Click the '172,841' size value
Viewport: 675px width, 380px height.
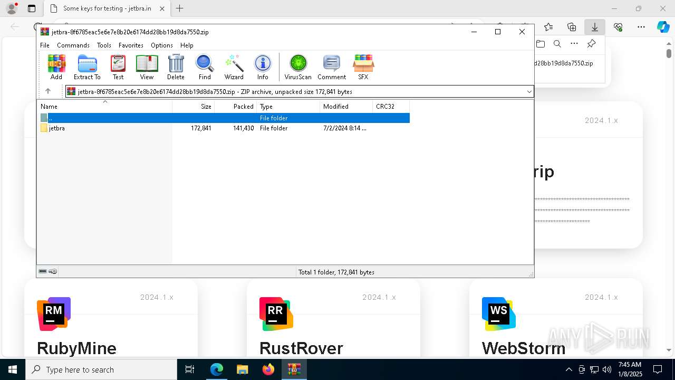point(201,128)
